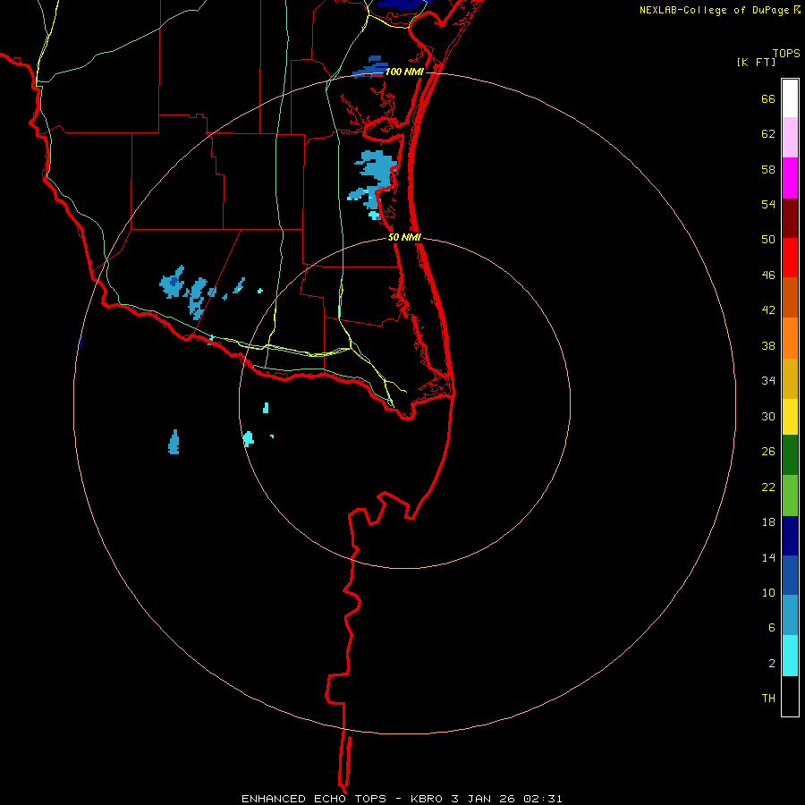This screenshot has height=805, width=805.
Task: Click the light pink legend swatch
Action: [790, 137]
